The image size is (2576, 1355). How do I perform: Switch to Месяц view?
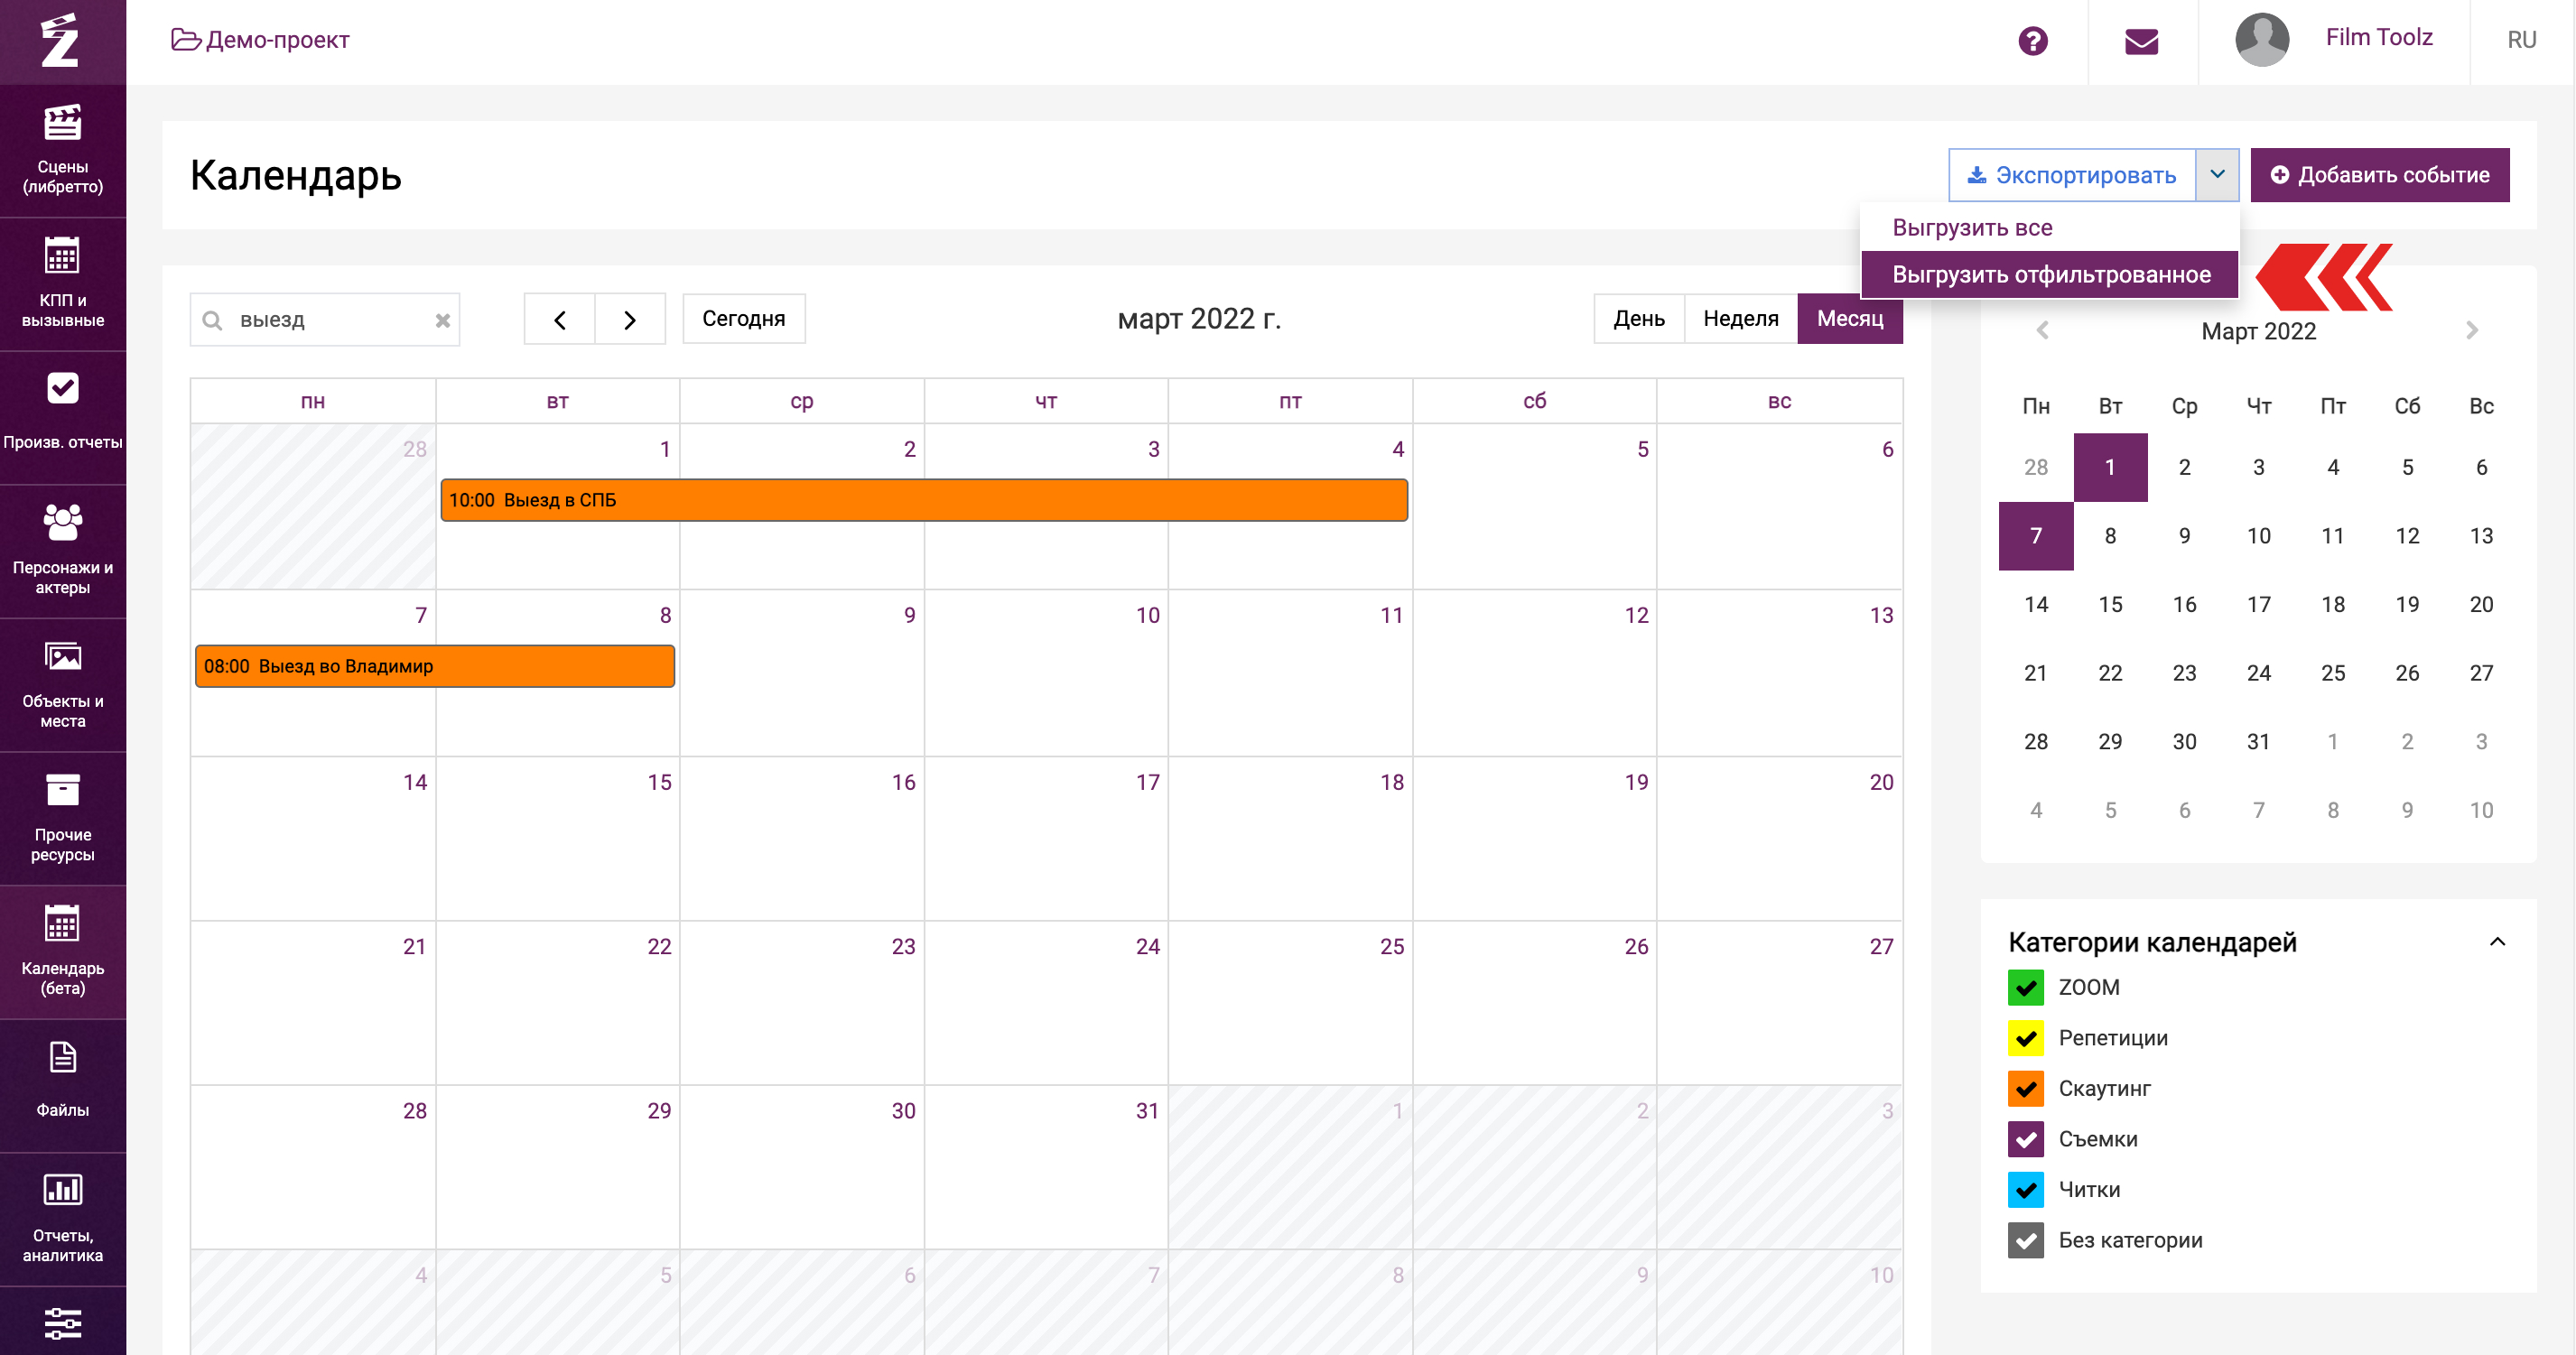click(x=1850, y=319)
